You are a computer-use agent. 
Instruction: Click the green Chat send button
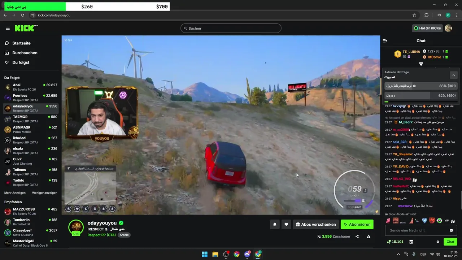450,242
